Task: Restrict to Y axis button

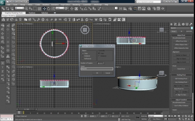Action: (3, 67)
